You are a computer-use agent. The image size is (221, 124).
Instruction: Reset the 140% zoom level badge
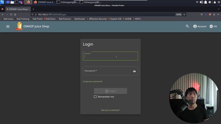click(179, 14)
